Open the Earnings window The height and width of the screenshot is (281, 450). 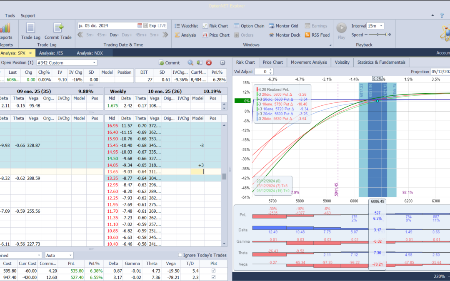point(316,26)
